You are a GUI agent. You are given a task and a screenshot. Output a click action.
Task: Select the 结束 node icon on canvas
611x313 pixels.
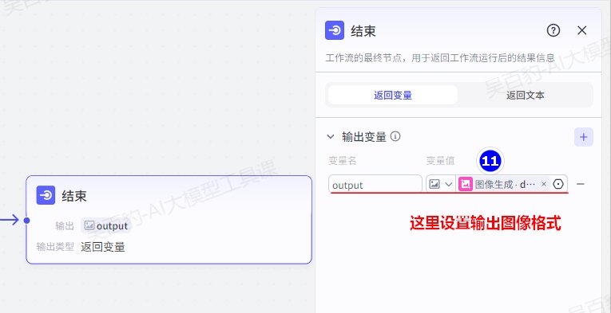pos(46,195)
